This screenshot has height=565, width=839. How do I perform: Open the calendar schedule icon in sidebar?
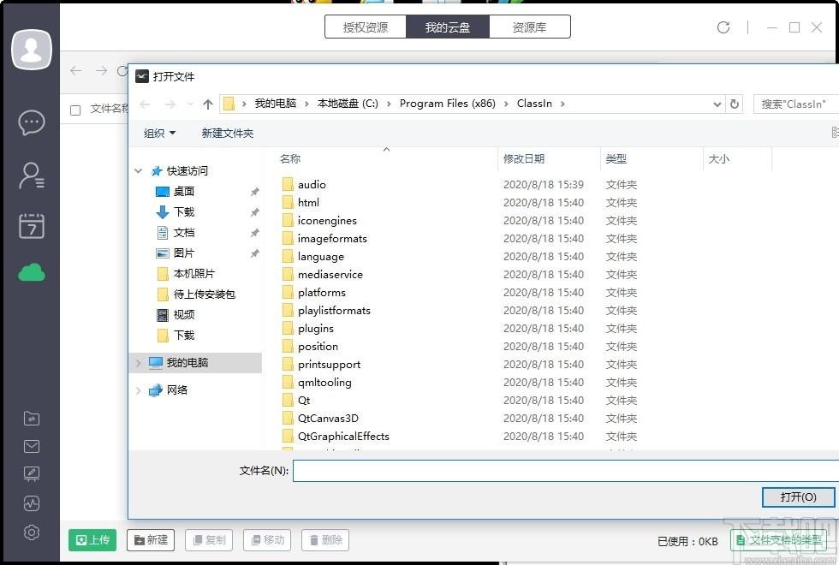click(32, 225)
